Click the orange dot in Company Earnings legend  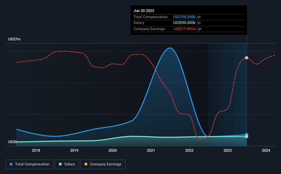(x=86, y=164)
